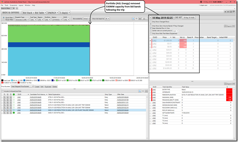Tick Only Show Zero Volume Bands checkbox

(151, 26)
